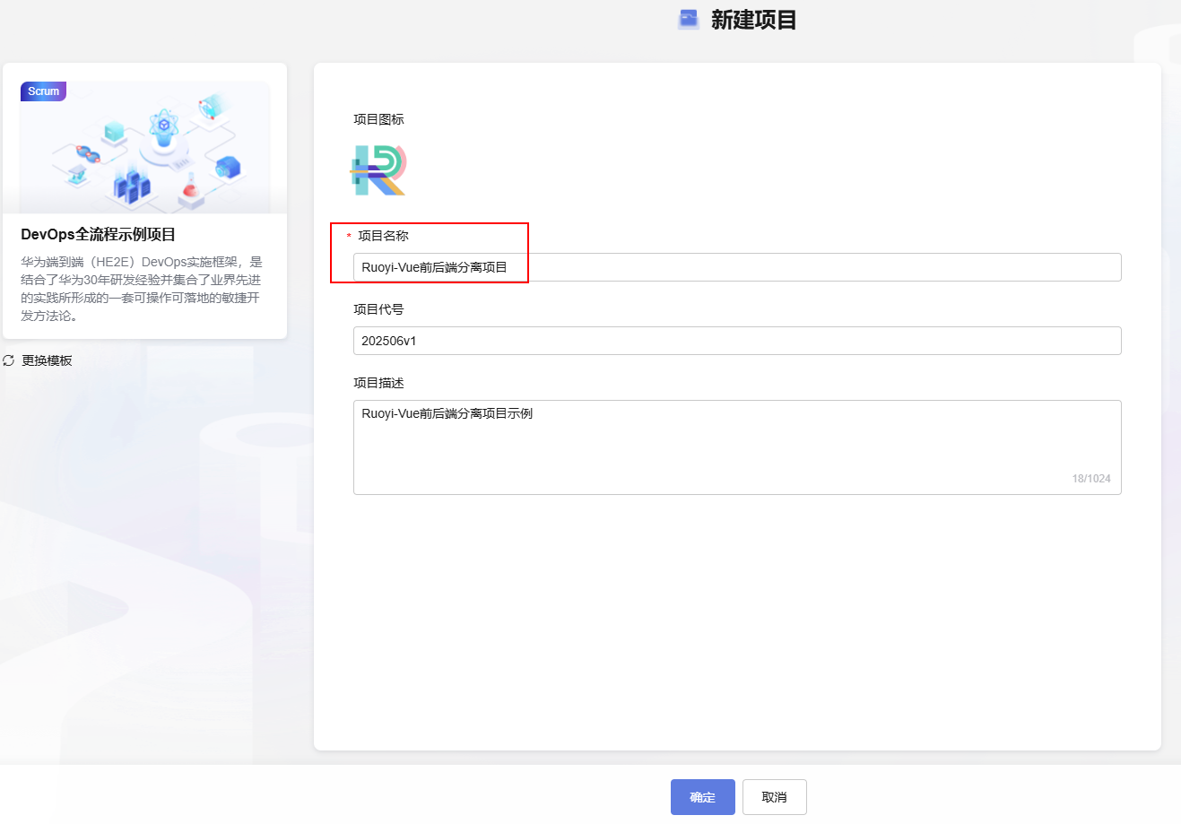Click the 项目名称 label

[x=383, y=236]
